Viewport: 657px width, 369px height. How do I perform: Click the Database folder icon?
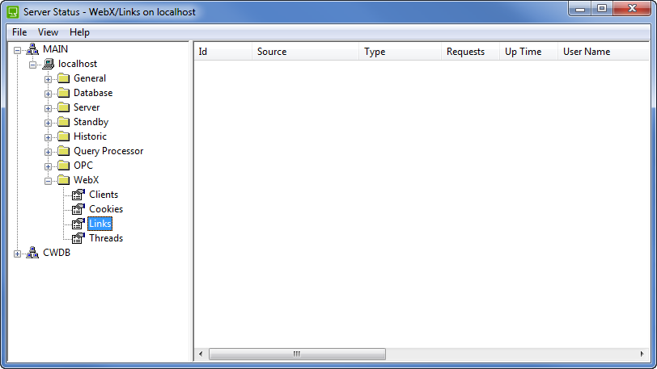(63, 93)
